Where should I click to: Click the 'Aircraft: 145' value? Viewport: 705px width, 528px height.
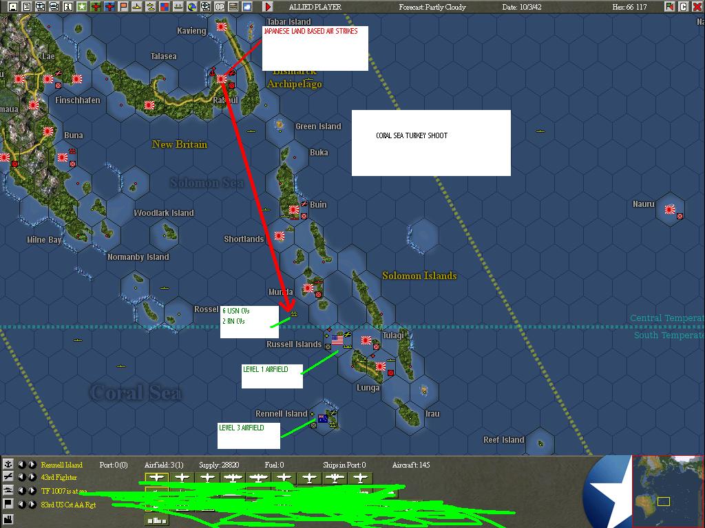(x=411, y=465)
